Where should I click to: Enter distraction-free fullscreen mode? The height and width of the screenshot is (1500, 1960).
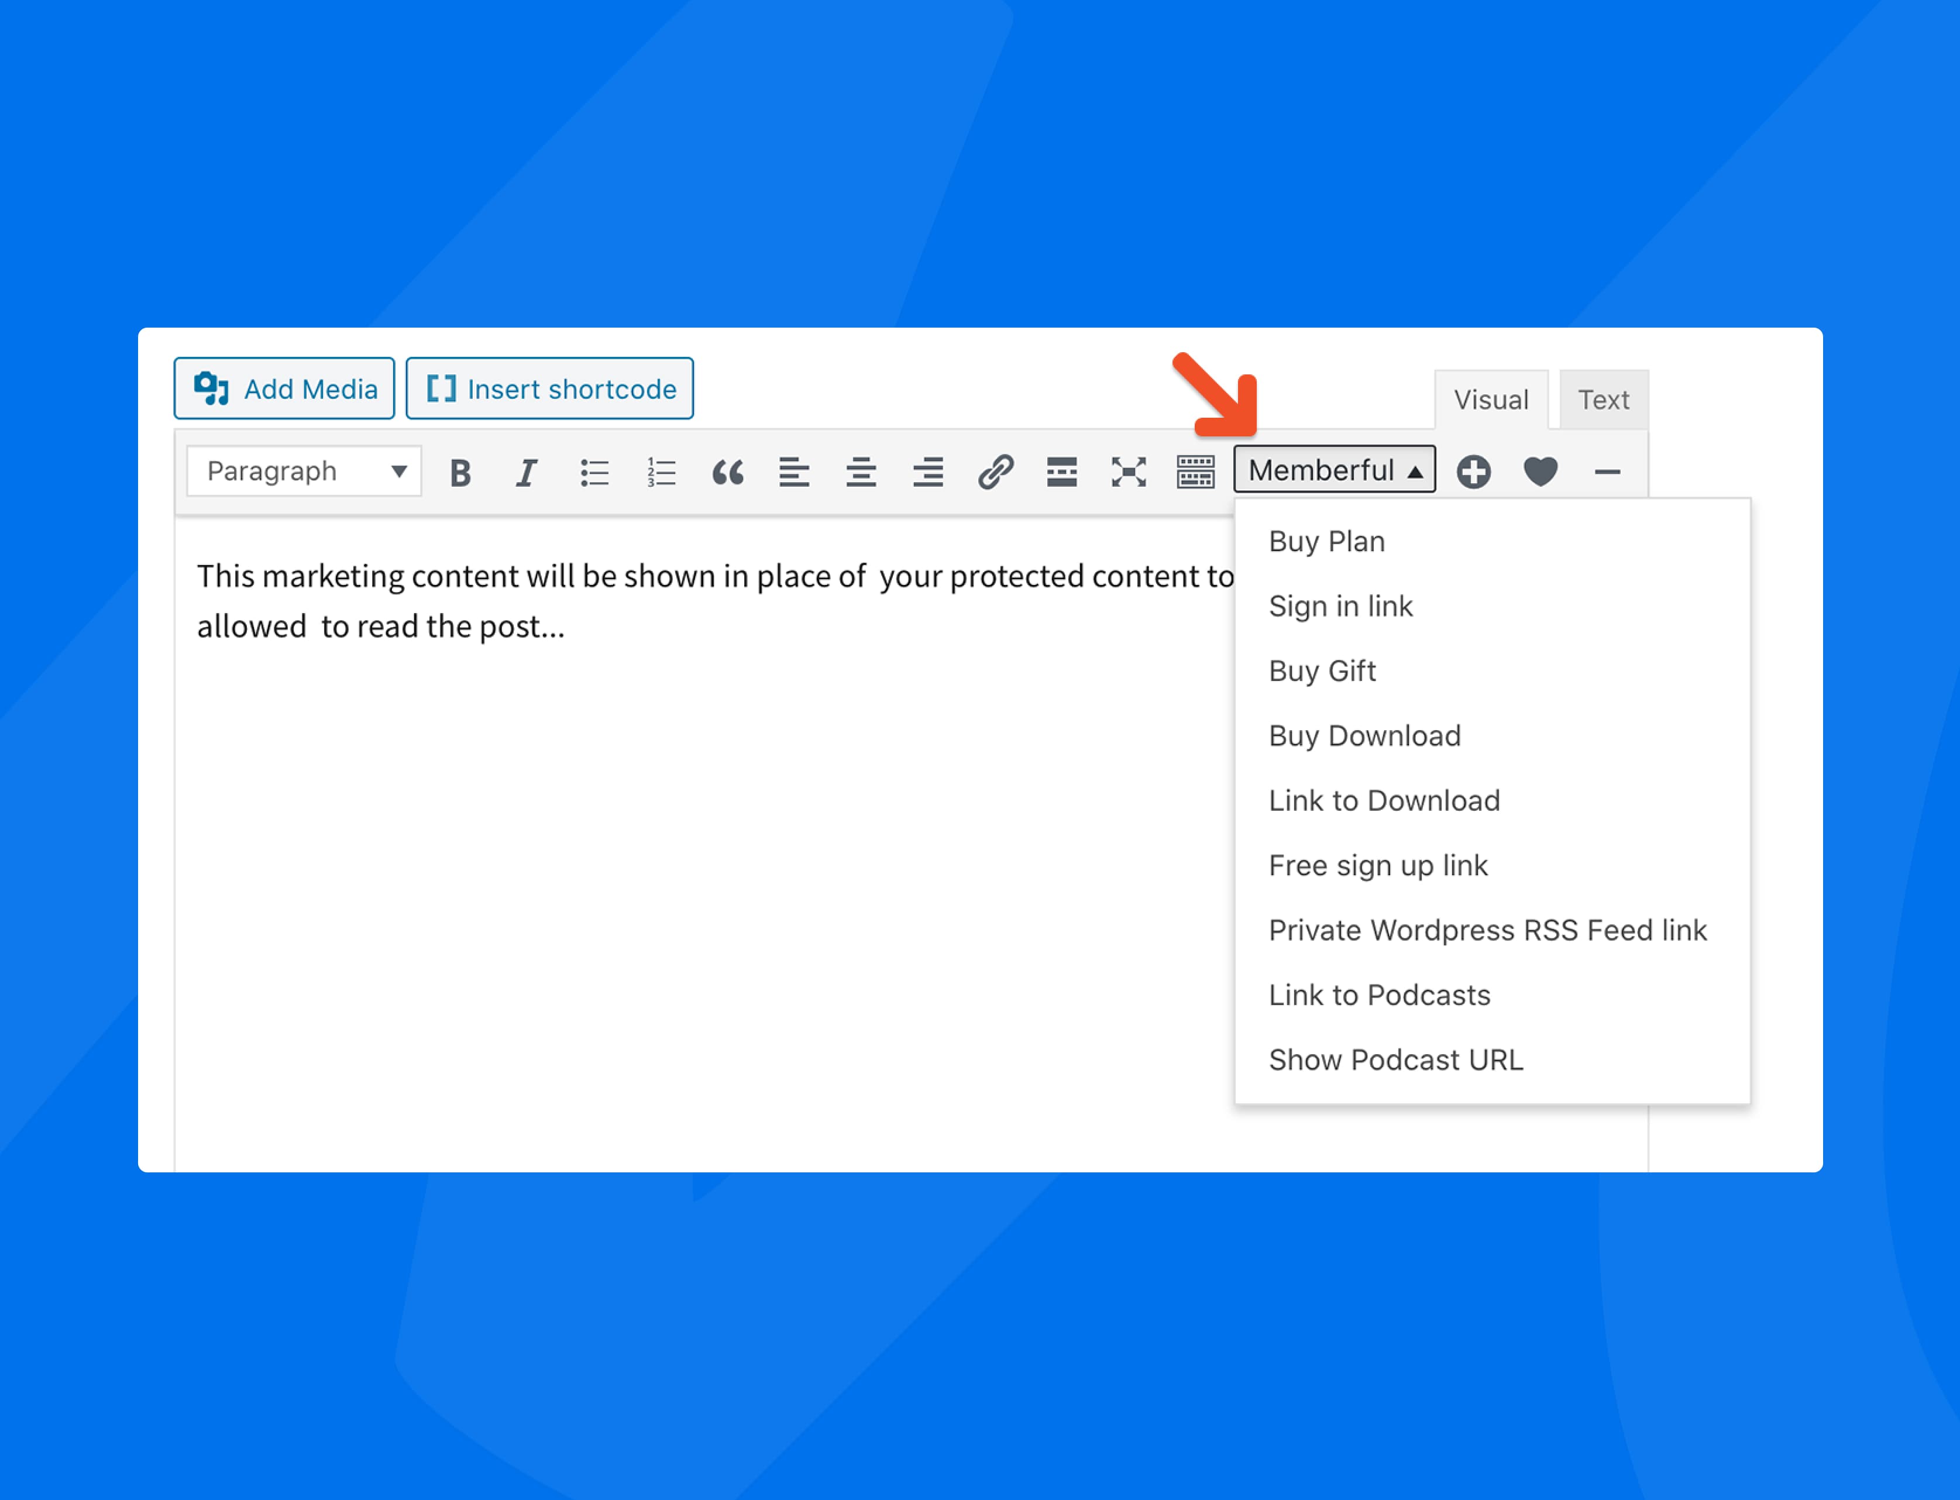1129,472
